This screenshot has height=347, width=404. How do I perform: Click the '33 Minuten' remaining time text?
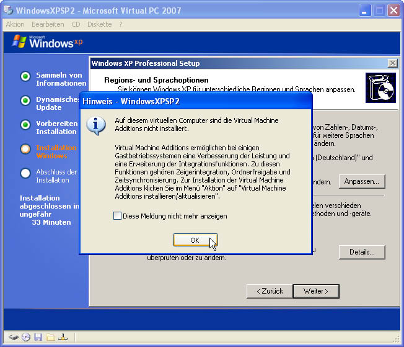coord(51,222)
